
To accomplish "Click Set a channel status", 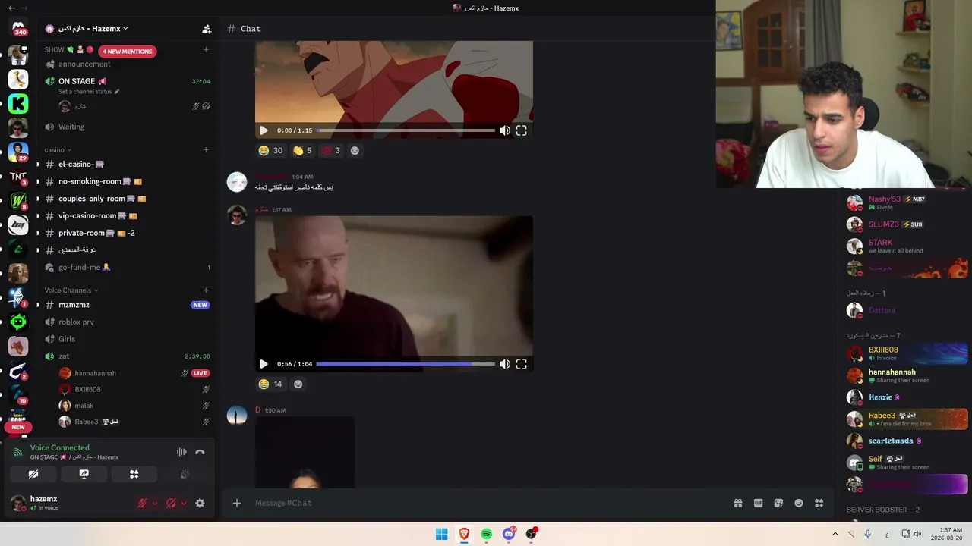I will pos(89,92).
